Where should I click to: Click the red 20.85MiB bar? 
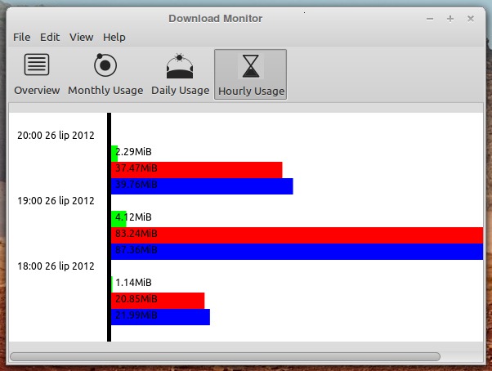(158, 301)
